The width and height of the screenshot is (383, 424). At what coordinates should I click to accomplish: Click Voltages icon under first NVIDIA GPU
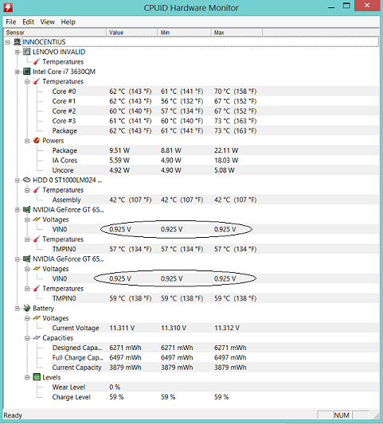click(37, 220)
